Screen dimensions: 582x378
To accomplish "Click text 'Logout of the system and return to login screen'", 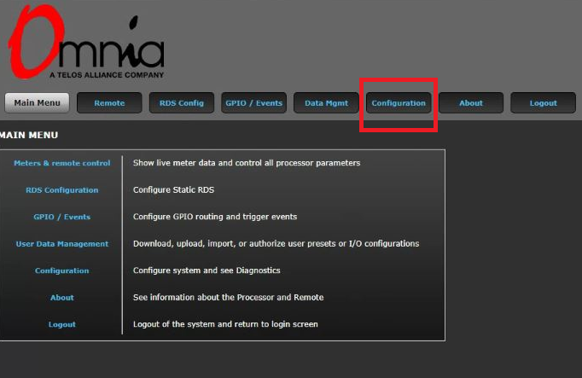I will click(225, 324).
